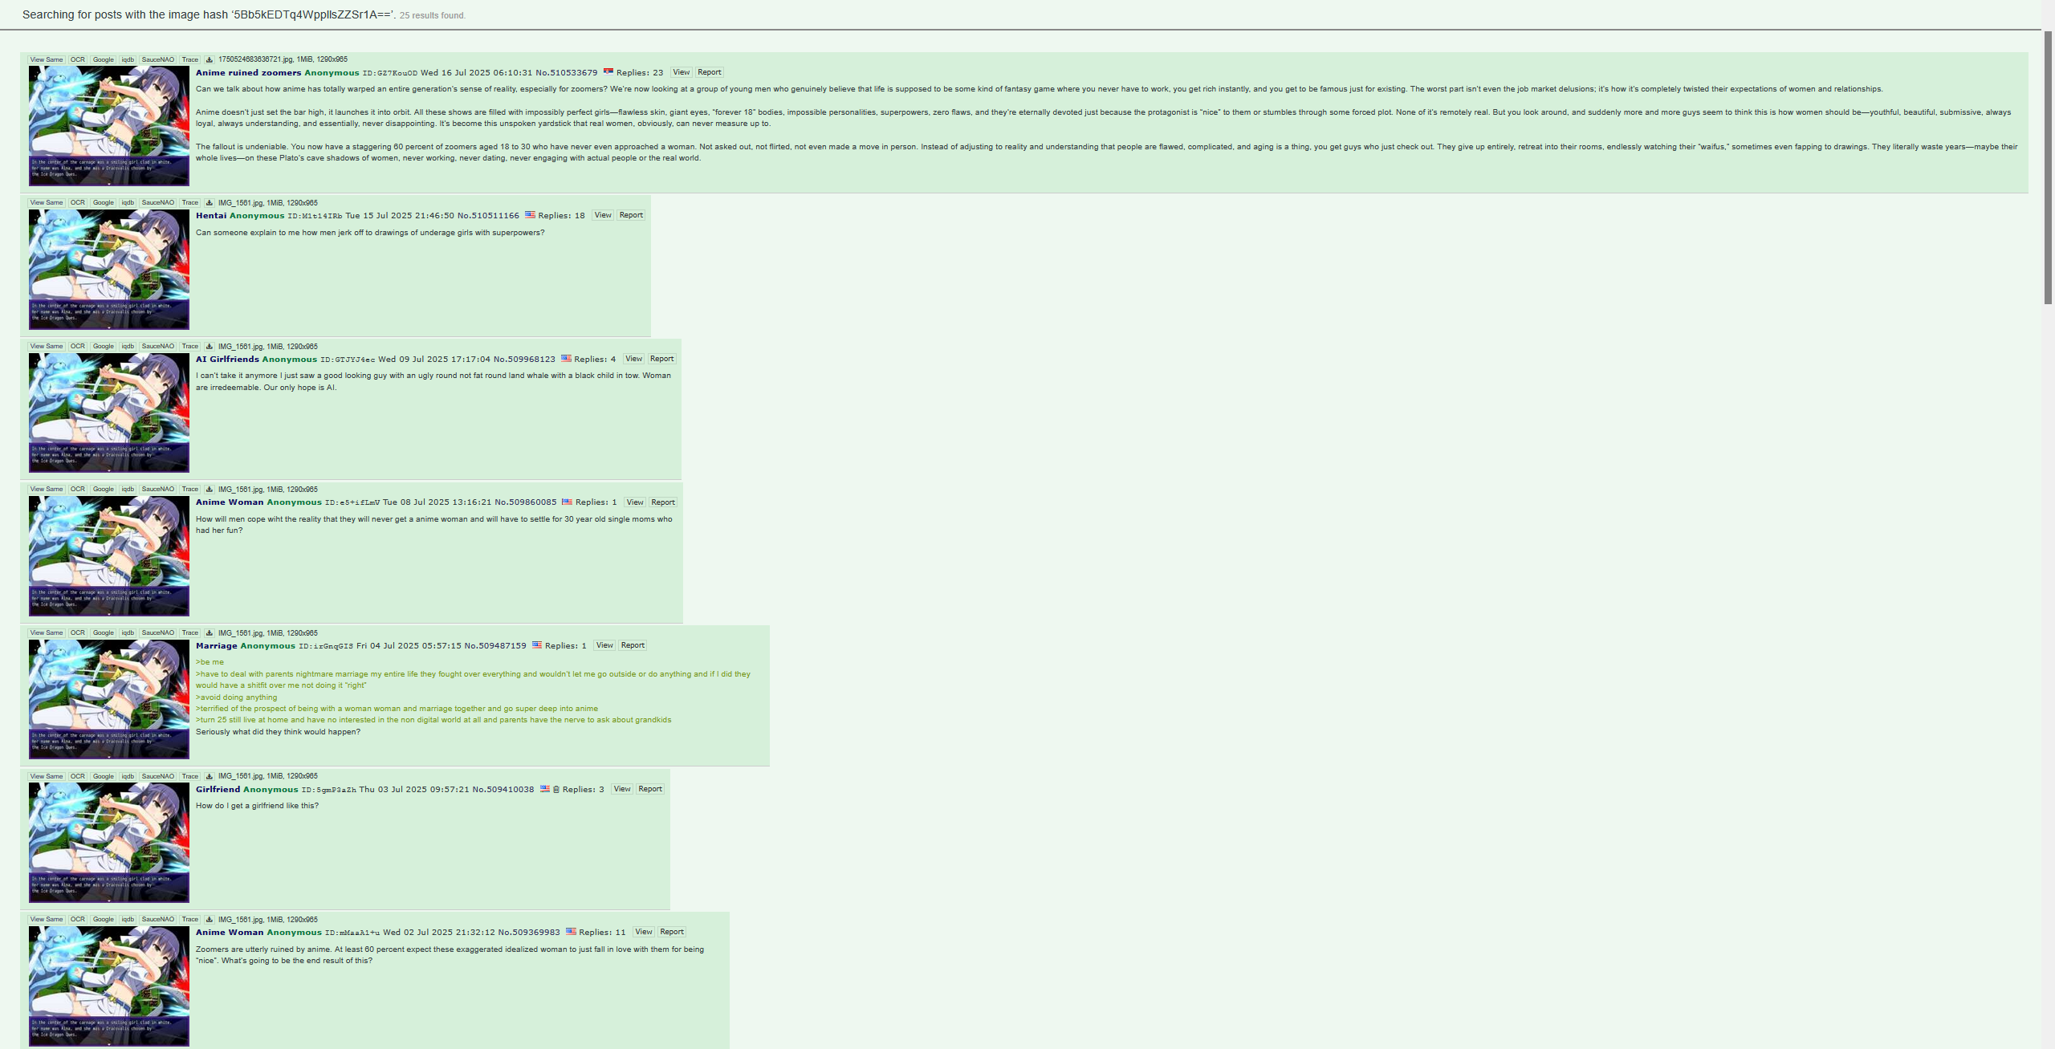
Task: Click the 'AI Girlfriends' post title
Action: click(x=227, y=360)
